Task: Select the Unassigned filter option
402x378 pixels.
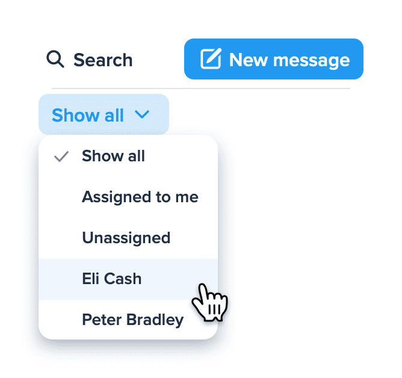Action: (x=126, y=238)
